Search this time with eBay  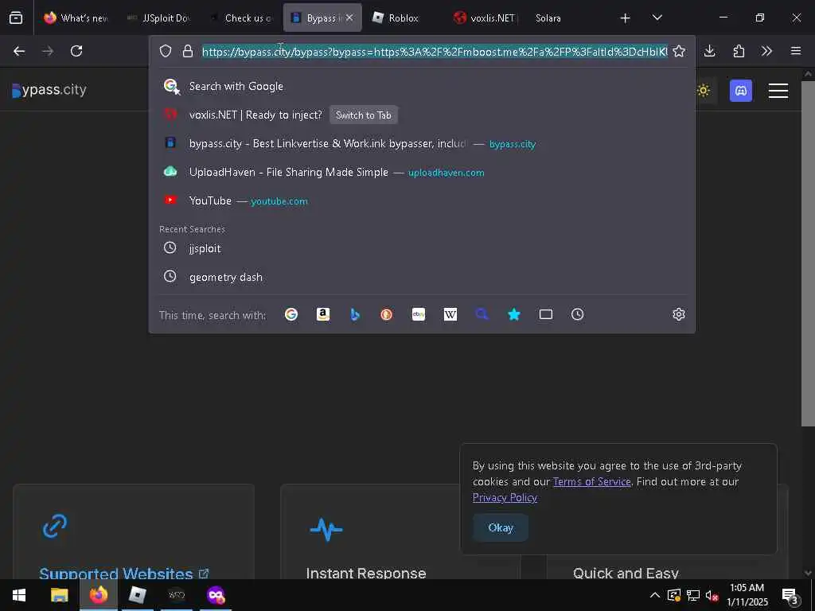point(419,314)
